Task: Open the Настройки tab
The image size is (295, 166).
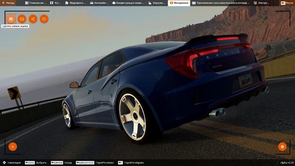Action: point(261,3)
